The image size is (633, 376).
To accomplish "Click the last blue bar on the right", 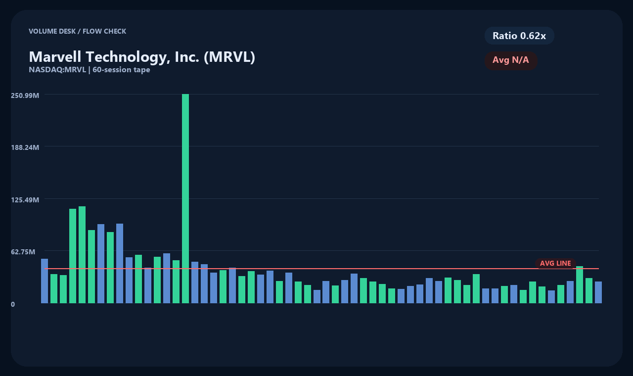I will pyautogui.click(x=598, y=292).
